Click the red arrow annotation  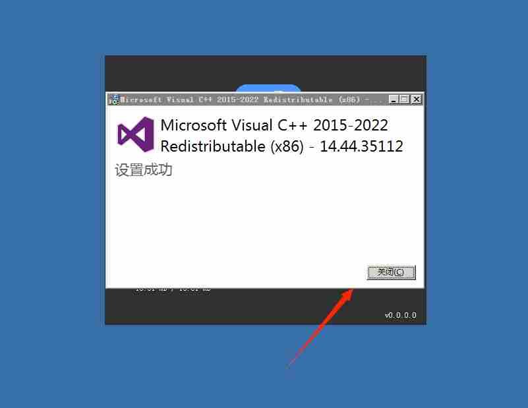320,328
